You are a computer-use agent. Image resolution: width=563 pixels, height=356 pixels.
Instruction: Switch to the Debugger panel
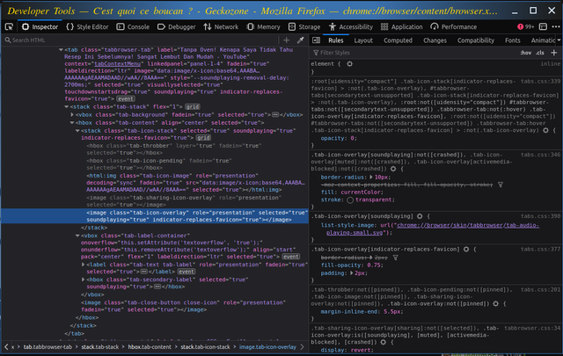(176, 27)
